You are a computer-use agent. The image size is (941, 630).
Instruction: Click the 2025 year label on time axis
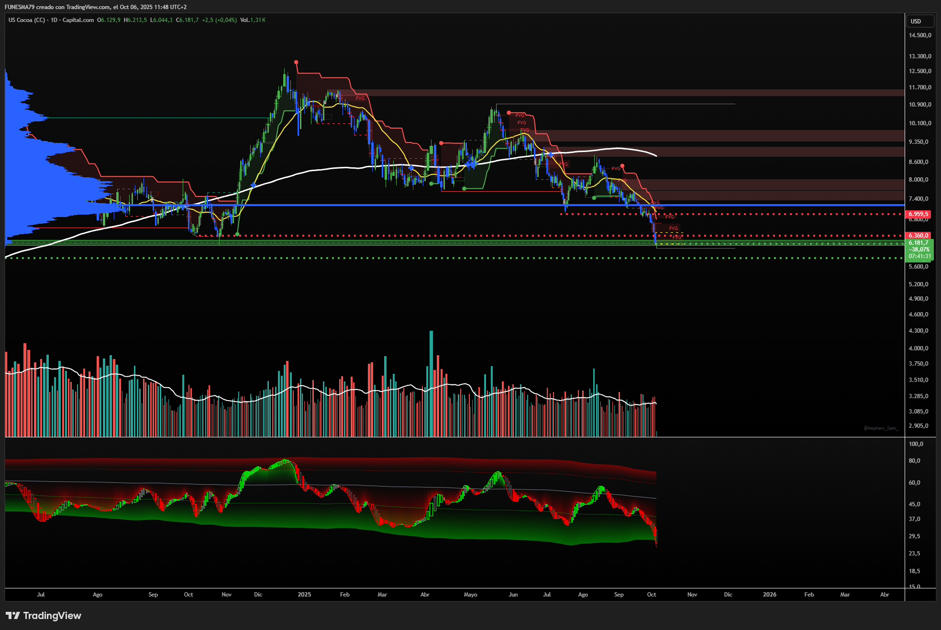[x=304, y=595]
